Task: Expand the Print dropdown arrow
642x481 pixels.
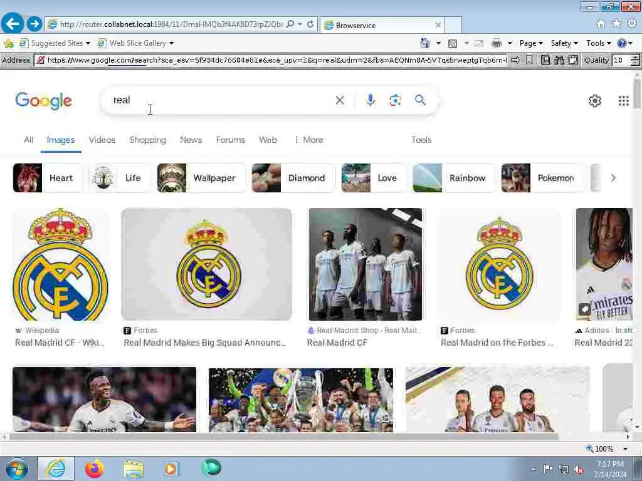Action: point(510,43)
